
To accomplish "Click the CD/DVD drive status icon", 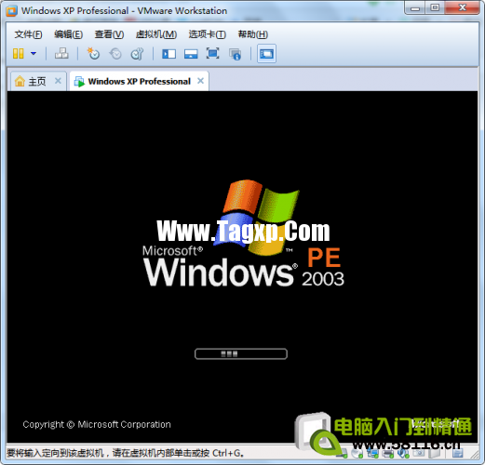I will (357, 454).
